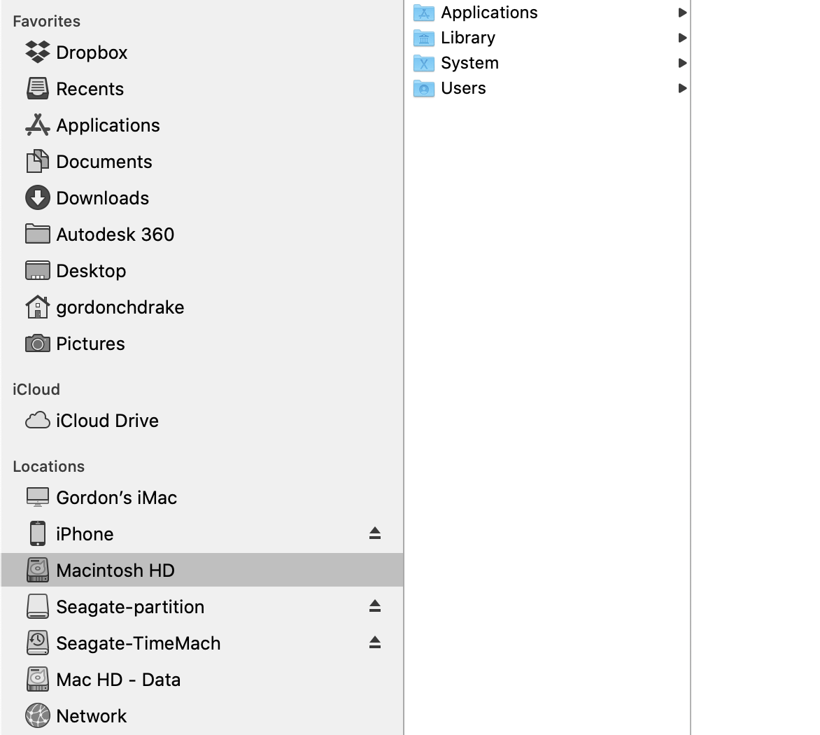Expand the Users folder in the column
This screenshot has width=820, height=735.
pos(684,88)
